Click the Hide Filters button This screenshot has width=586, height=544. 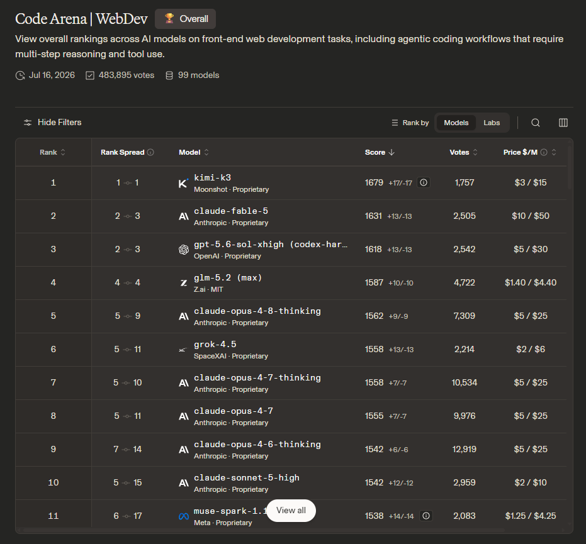[53, 122]
